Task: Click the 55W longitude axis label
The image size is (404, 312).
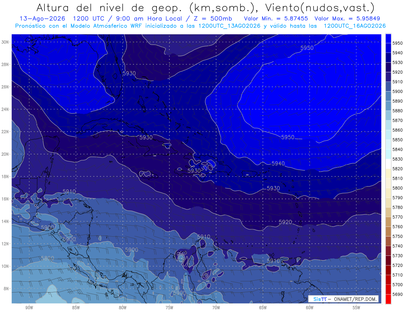Action: coord(357,308)
